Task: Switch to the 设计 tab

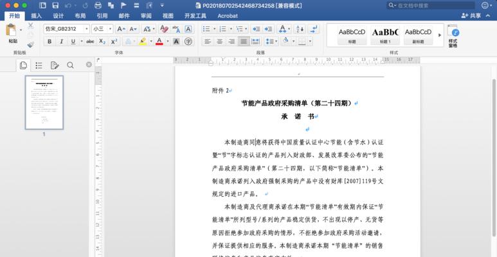Action: 59,16
